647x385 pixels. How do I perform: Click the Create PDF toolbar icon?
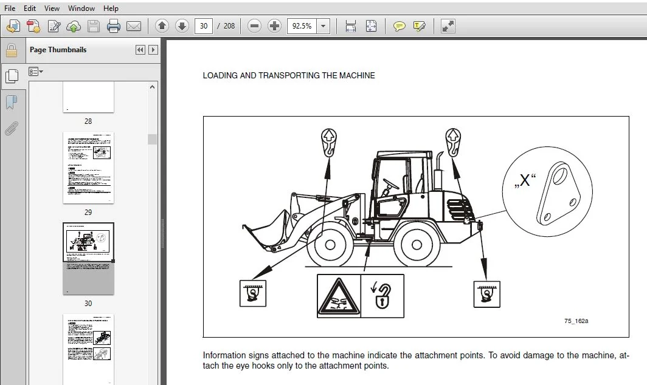(33, 26)
